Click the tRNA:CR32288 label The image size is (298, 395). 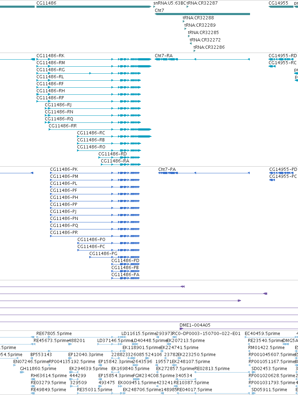(x=198, y=18)
